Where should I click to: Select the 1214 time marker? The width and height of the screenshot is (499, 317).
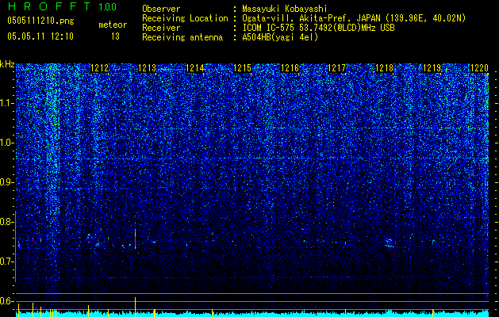click(195, 68)
